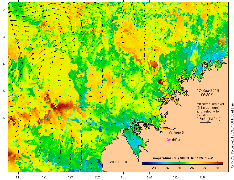Click the '126' longitude axis label
This screenshot has width=234, height=180.
[x=202, y=177]
